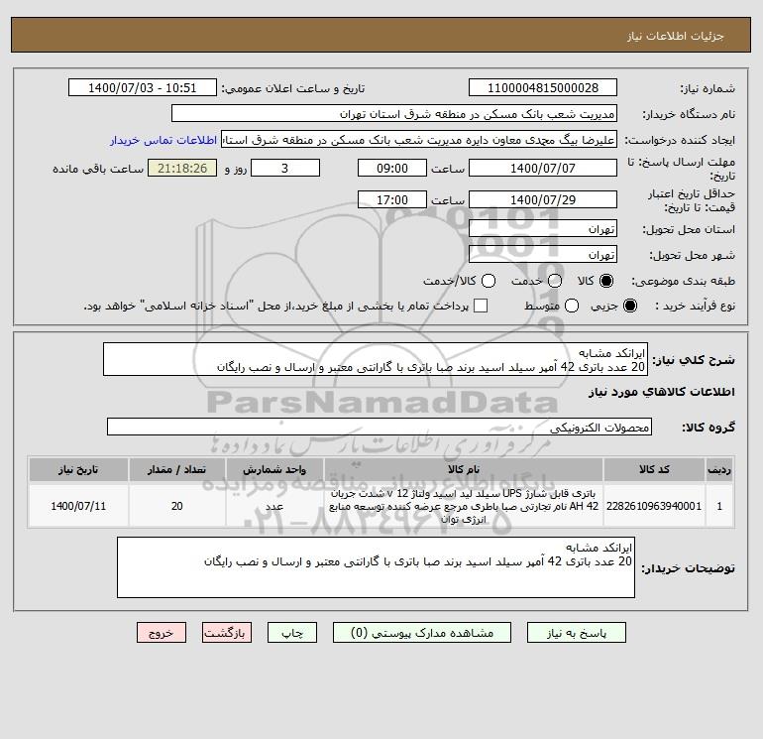Click the price validity date 1400/07/29
763x739 pixels.
(543, 199)
